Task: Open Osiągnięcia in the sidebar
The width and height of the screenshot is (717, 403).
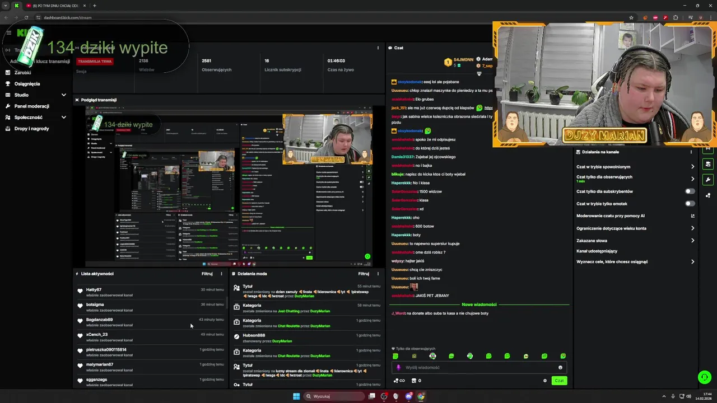Action: click(27, 83)
